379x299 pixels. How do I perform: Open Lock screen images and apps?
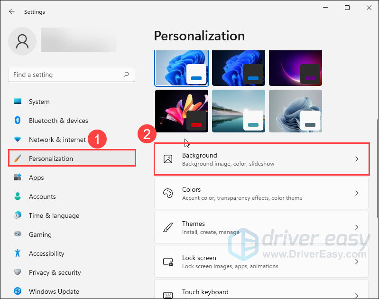click(261, 262)
